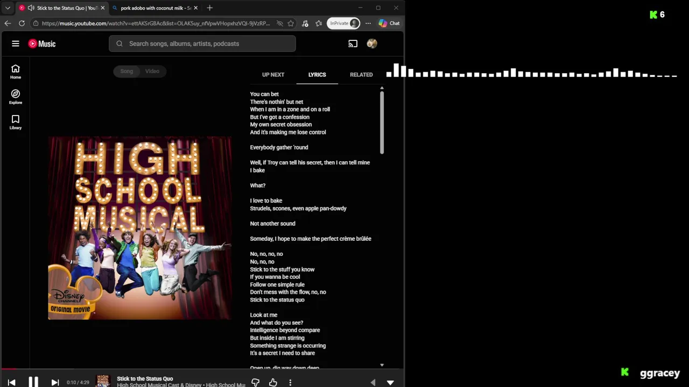Dislike Stick to the Status Quo
Image resolution: width=689 pixels, height=387 pixels.
point(256,382)
